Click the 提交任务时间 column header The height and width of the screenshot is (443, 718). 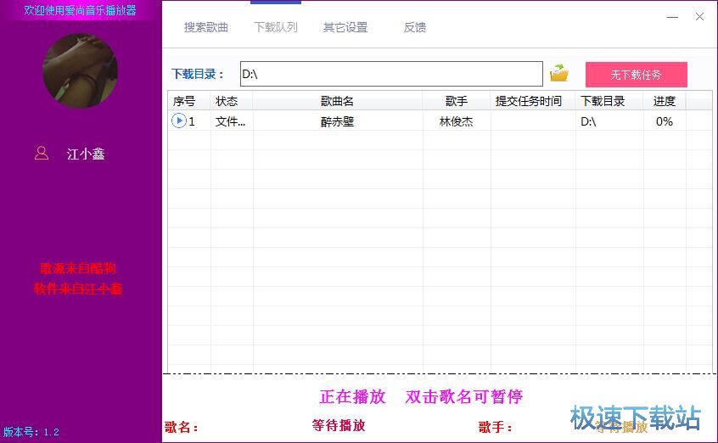tap(532, 101)
